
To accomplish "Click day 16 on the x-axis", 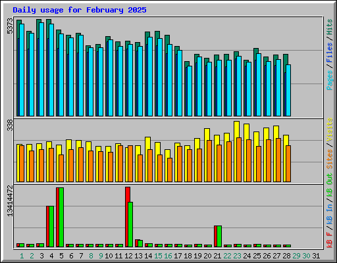I will click(168, 256).
